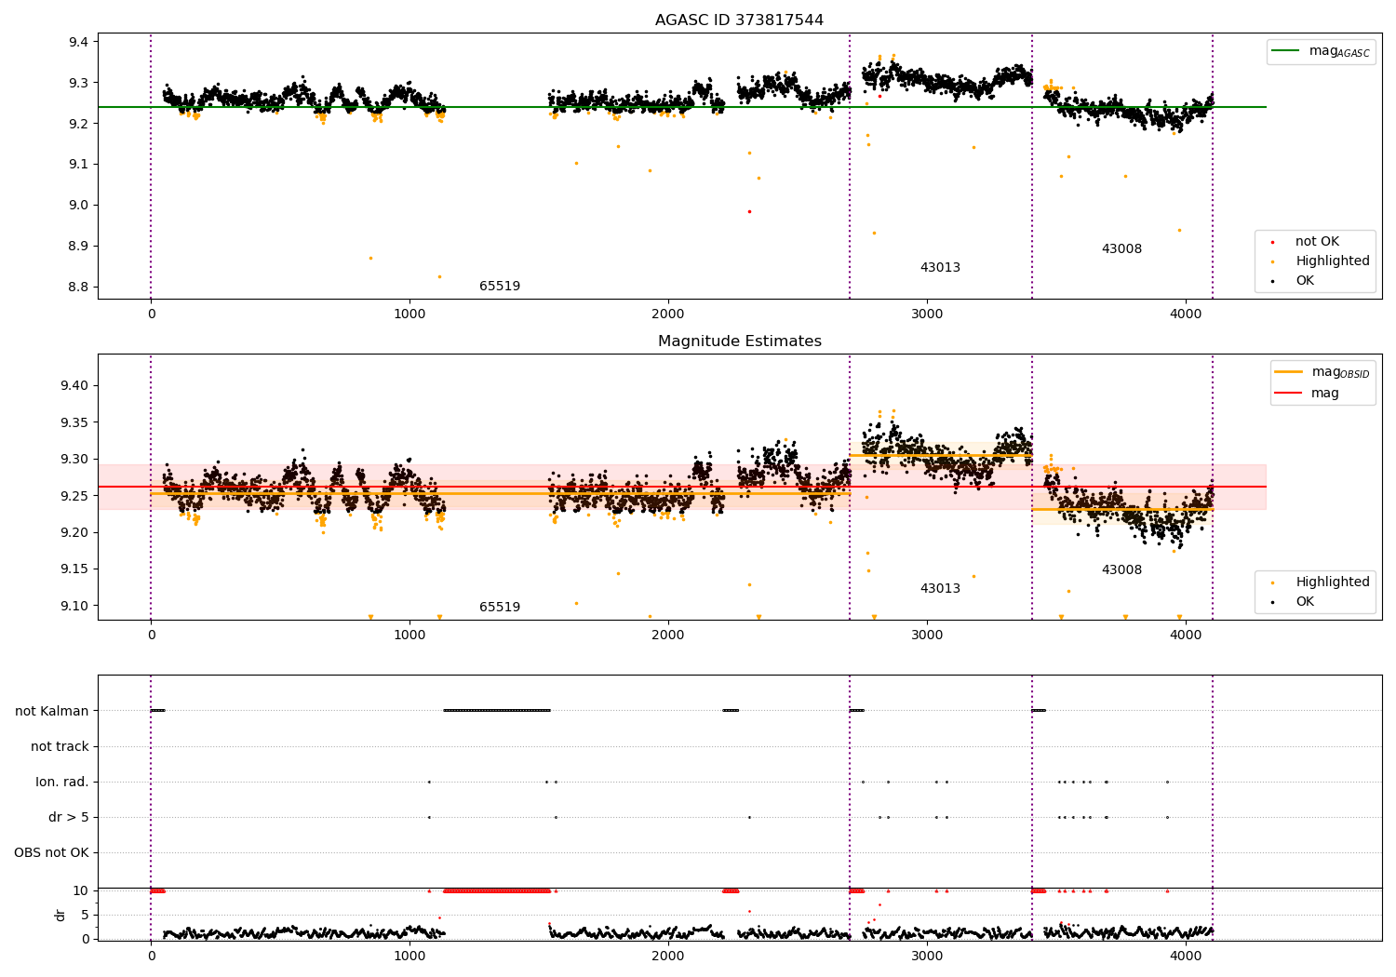Click the '43008' obsid label in the top plot
This screenshot has width=1396, height=977.
[1121, 249]
